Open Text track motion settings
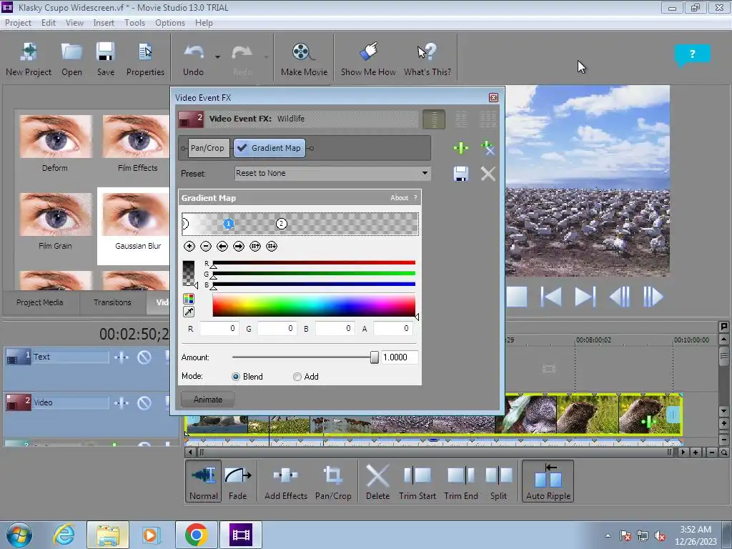This screenshot has width=732, height=549. coord(122,357)
